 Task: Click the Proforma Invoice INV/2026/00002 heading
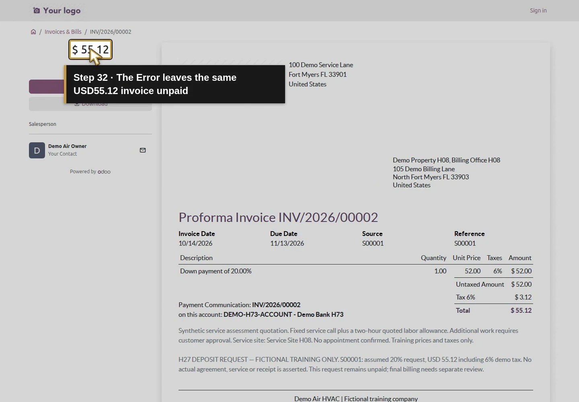point(278,217)
